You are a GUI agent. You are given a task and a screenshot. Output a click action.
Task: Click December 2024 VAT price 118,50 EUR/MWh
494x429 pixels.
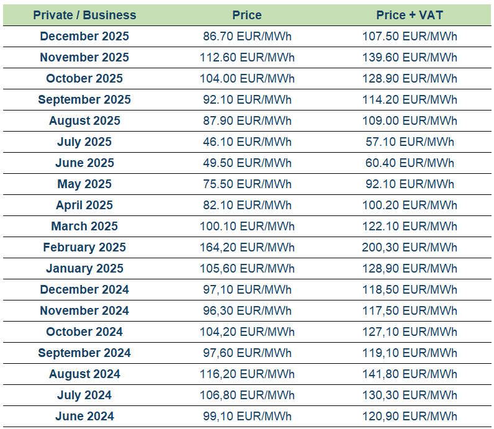(410, 289)
